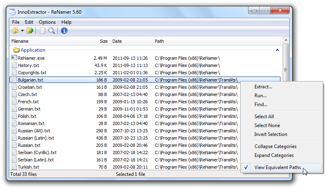This screenshot has width=326, height=188.
Task: Select the French.txt file name
Action: [x=28, y=102]
